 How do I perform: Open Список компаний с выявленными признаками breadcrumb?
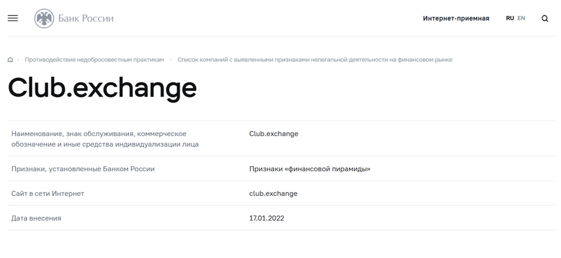[315, 60]
